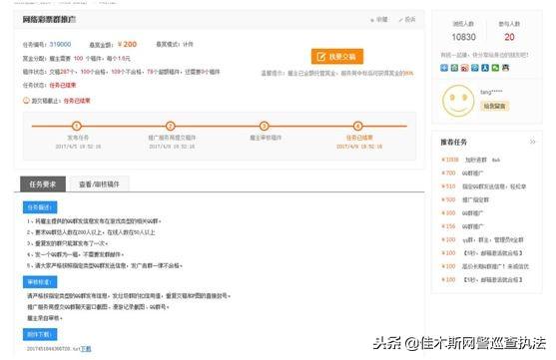This screenshot has width=556, height=360.
Task: Expand 推荐任务 with the double-chevron
Action: [532, 142]
